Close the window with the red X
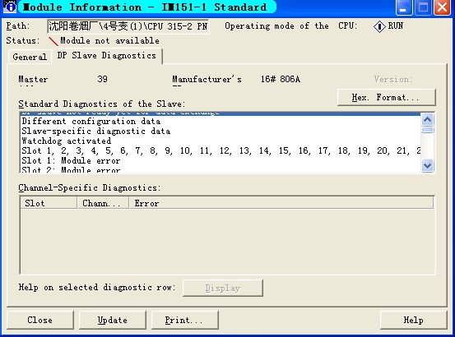The height and width of the screenshot is (337, 455). click(442, 7)
